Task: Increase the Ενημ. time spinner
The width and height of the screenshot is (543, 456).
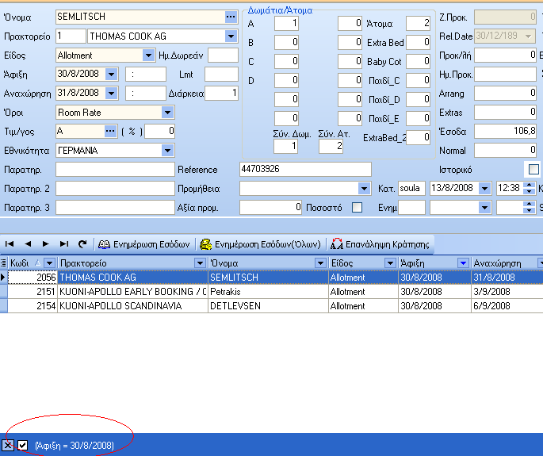Action: 530,205
